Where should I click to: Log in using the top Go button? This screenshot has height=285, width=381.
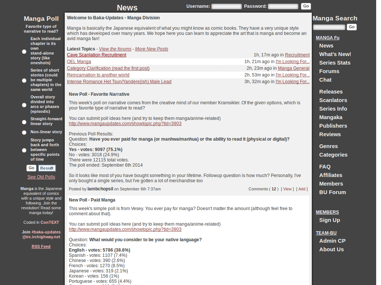[x=306, y=6]
